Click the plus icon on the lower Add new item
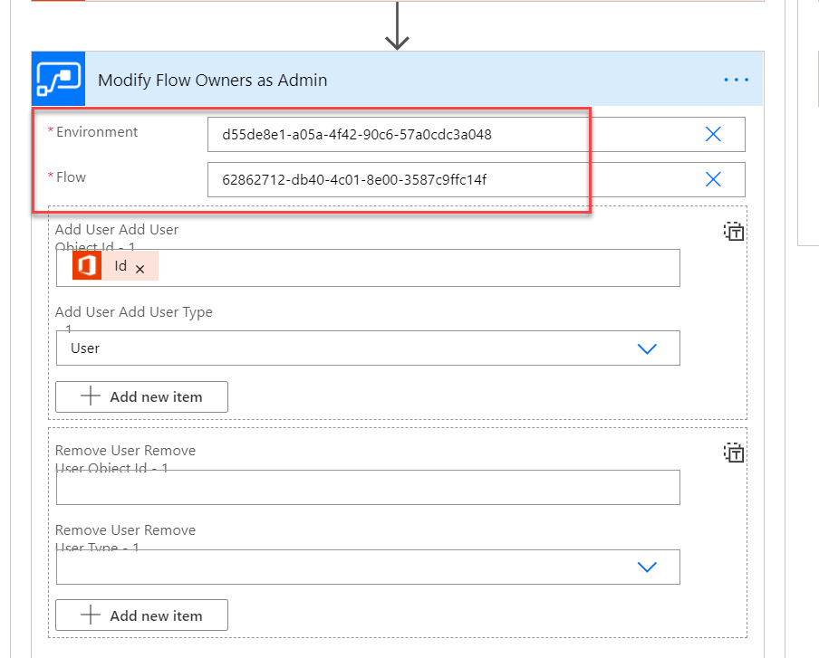 click(x=91, y=615)
